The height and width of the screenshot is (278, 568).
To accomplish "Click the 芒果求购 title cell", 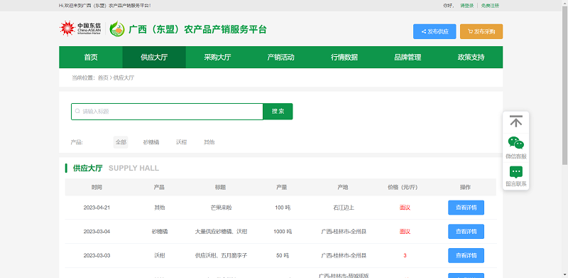I will [x=221, y=208].
